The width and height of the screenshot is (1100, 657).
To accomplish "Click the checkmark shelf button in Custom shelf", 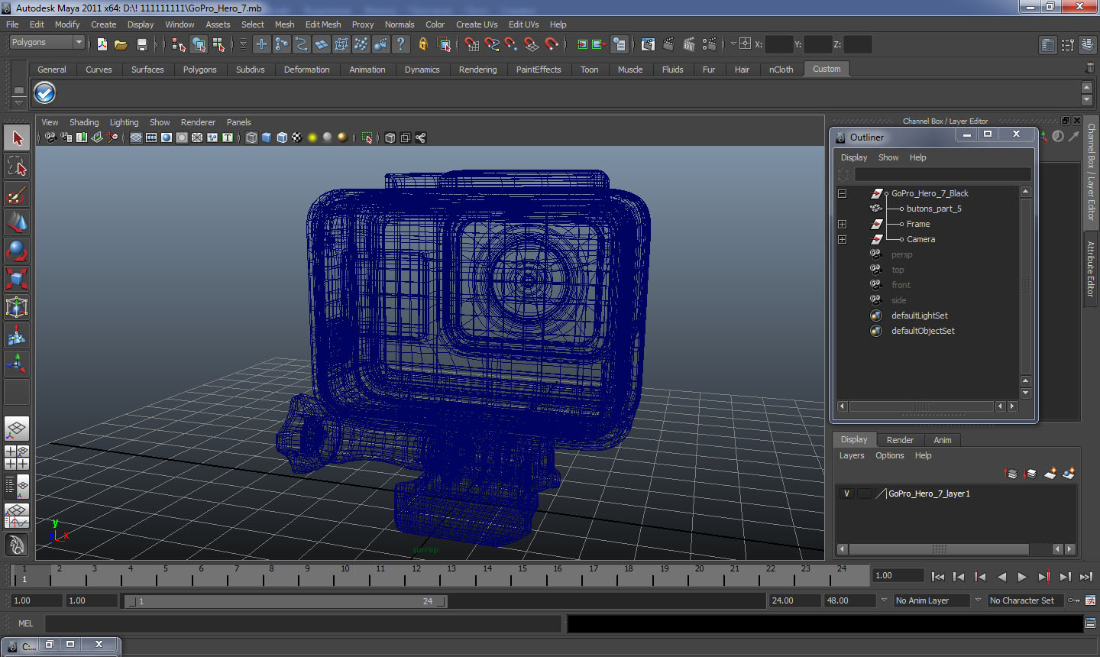I will pos(44,93).
